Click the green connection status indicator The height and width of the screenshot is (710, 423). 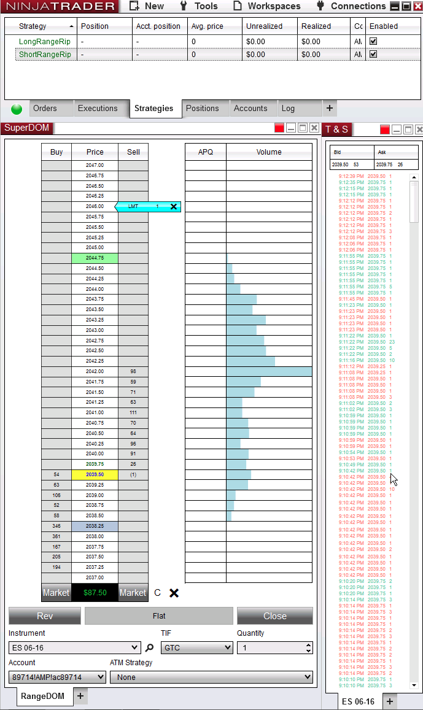[17, 109]
